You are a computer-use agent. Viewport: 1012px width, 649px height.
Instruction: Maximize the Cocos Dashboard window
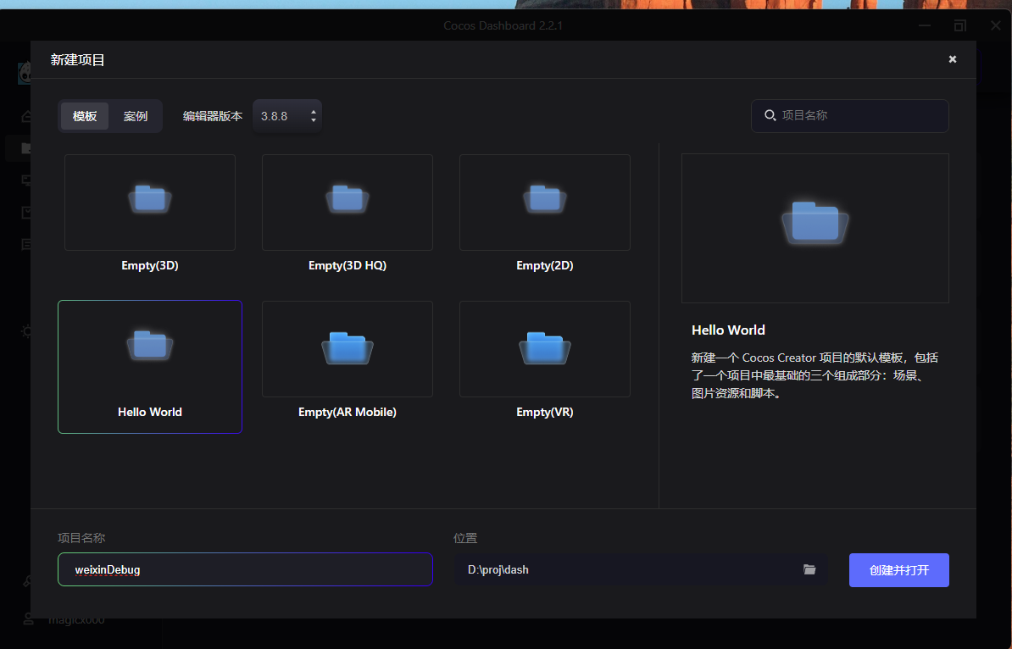(960, 25)
